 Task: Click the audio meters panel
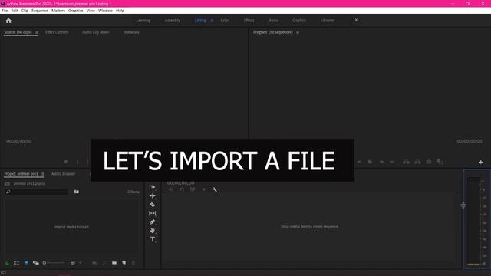[x=476, y=219]
